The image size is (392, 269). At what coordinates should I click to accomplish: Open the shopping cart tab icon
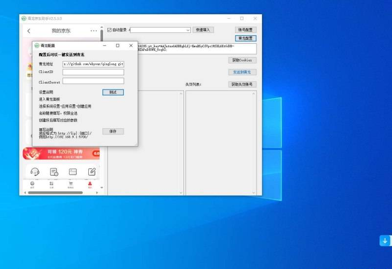(71, 184)
